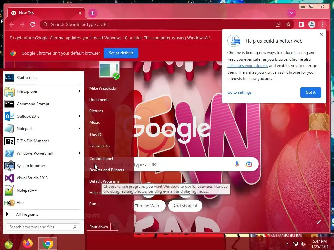Expand Outlook 2013 jump list arrow
Viewport: 334px width, 250px height.
[80, 116]
